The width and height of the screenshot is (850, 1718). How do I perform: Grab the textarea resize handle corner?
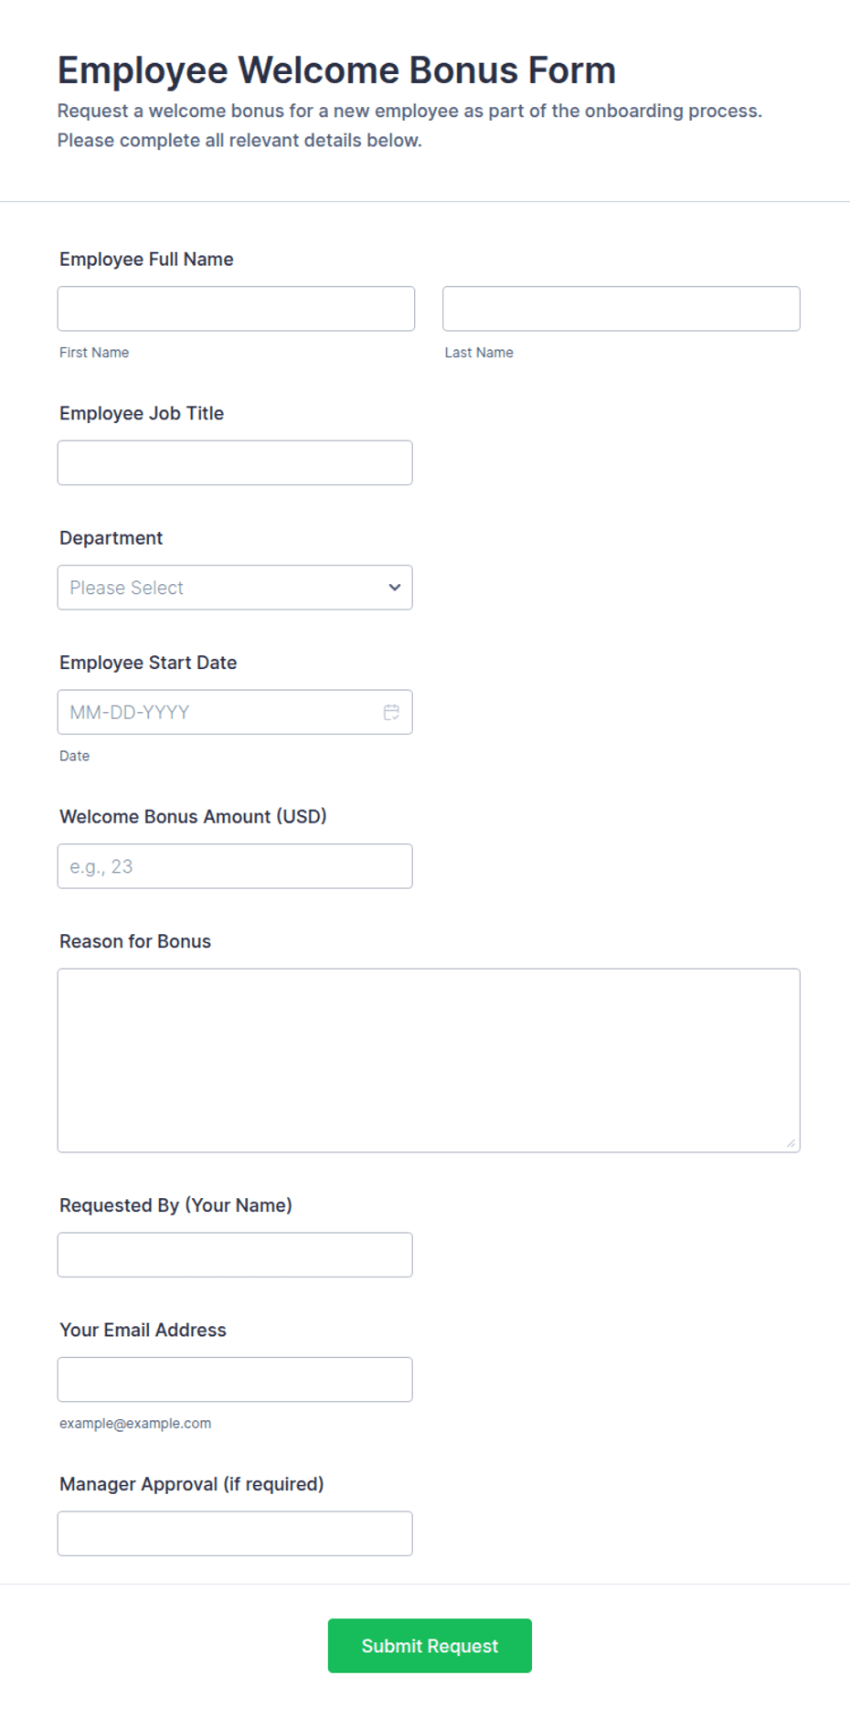point(792,1143)
